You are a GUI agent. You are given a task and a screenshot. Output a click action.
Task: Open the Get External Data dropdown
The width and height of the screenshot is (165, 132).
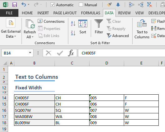point(11,28)
